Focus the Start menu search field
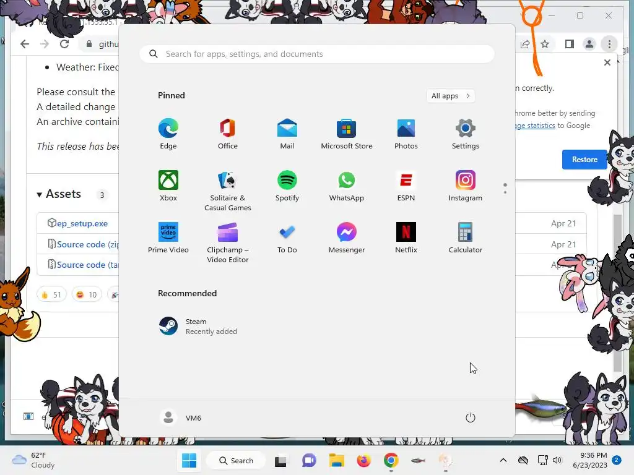Image resolution: width=634 pixels, height=475 pixels. click(317, 54)
